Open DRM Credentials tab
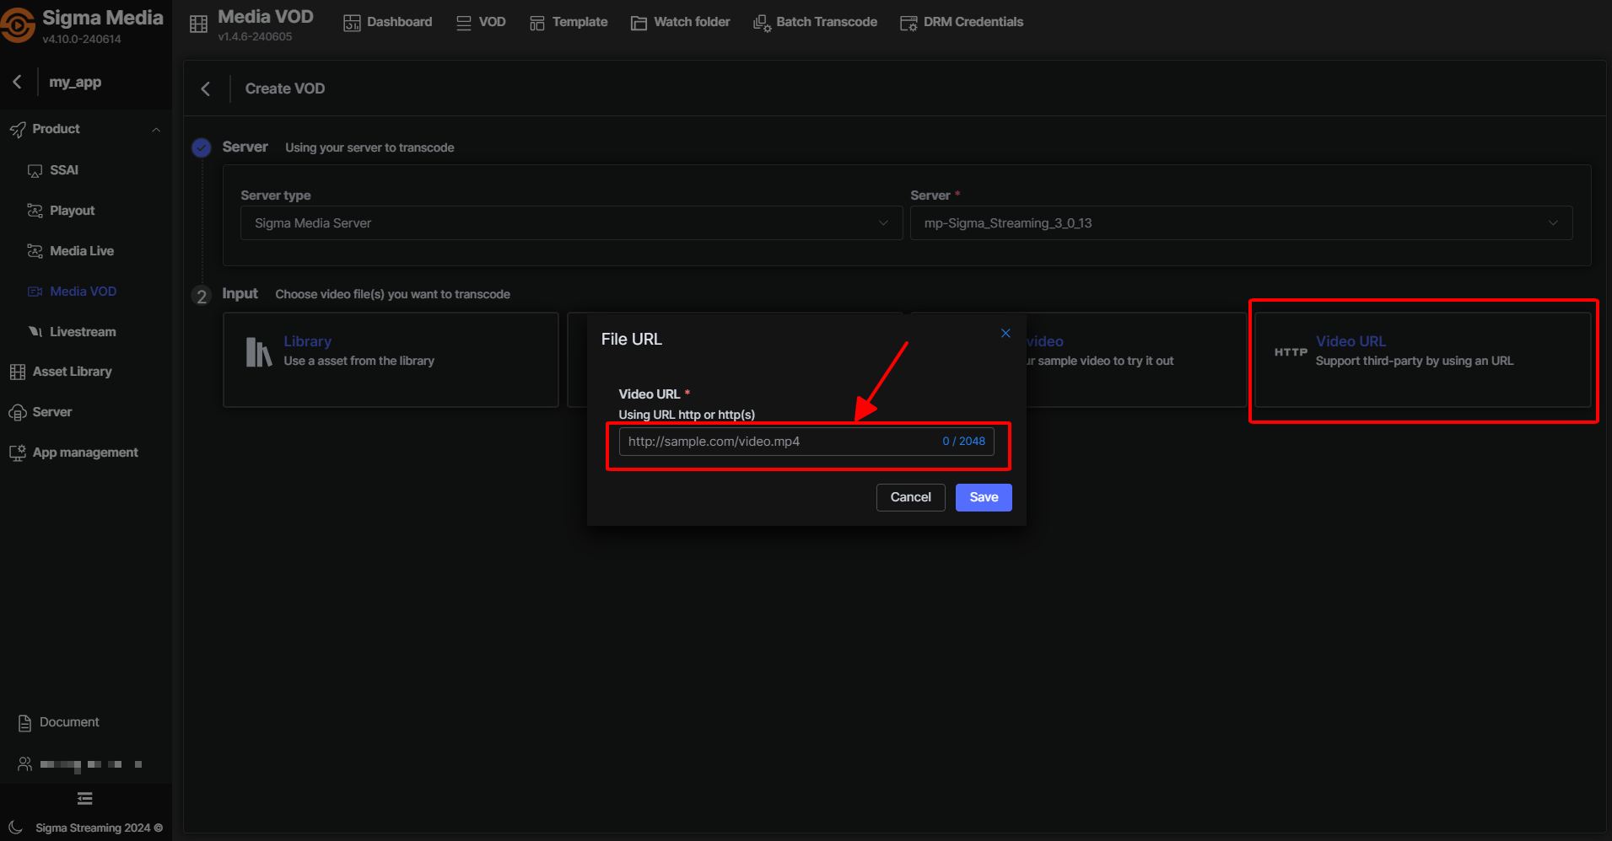This screenshot has width=1612, height=841. (x=962, y=22)
